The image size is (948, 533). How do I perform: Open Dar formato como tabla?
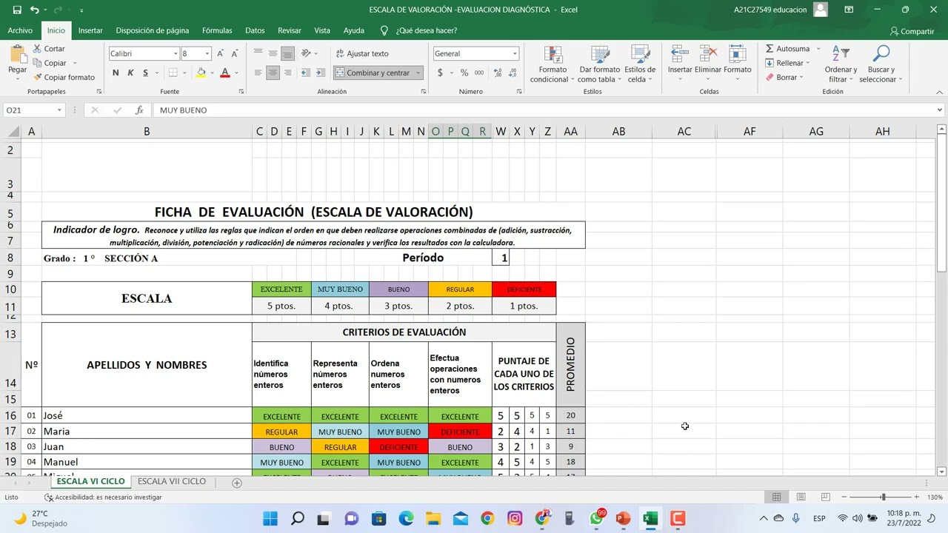599,64
